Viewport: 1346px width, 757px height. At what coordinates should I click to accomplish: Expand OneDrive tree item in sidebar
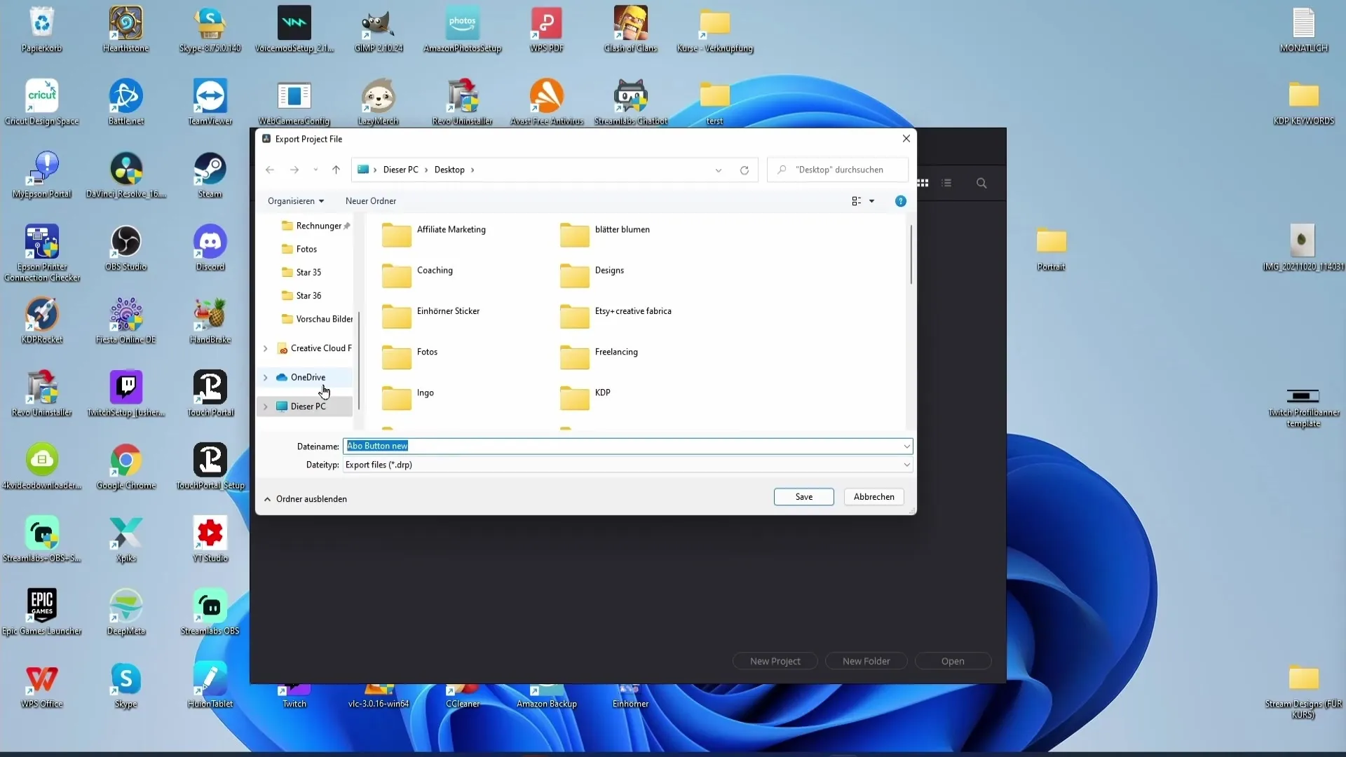point(265,376)
